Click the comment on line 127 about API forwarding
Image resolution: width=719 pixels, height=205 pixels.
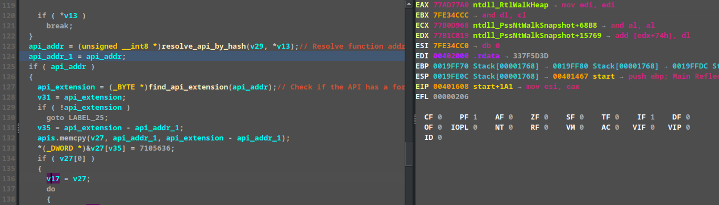click(x=342, y=87)
